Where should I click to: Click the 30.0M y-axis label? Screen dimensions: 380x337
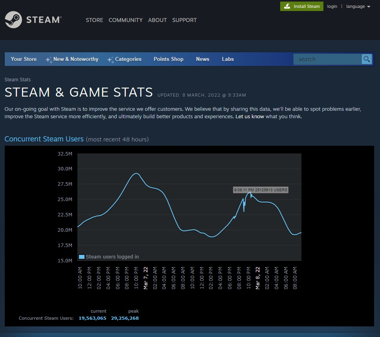click(65, 169)
